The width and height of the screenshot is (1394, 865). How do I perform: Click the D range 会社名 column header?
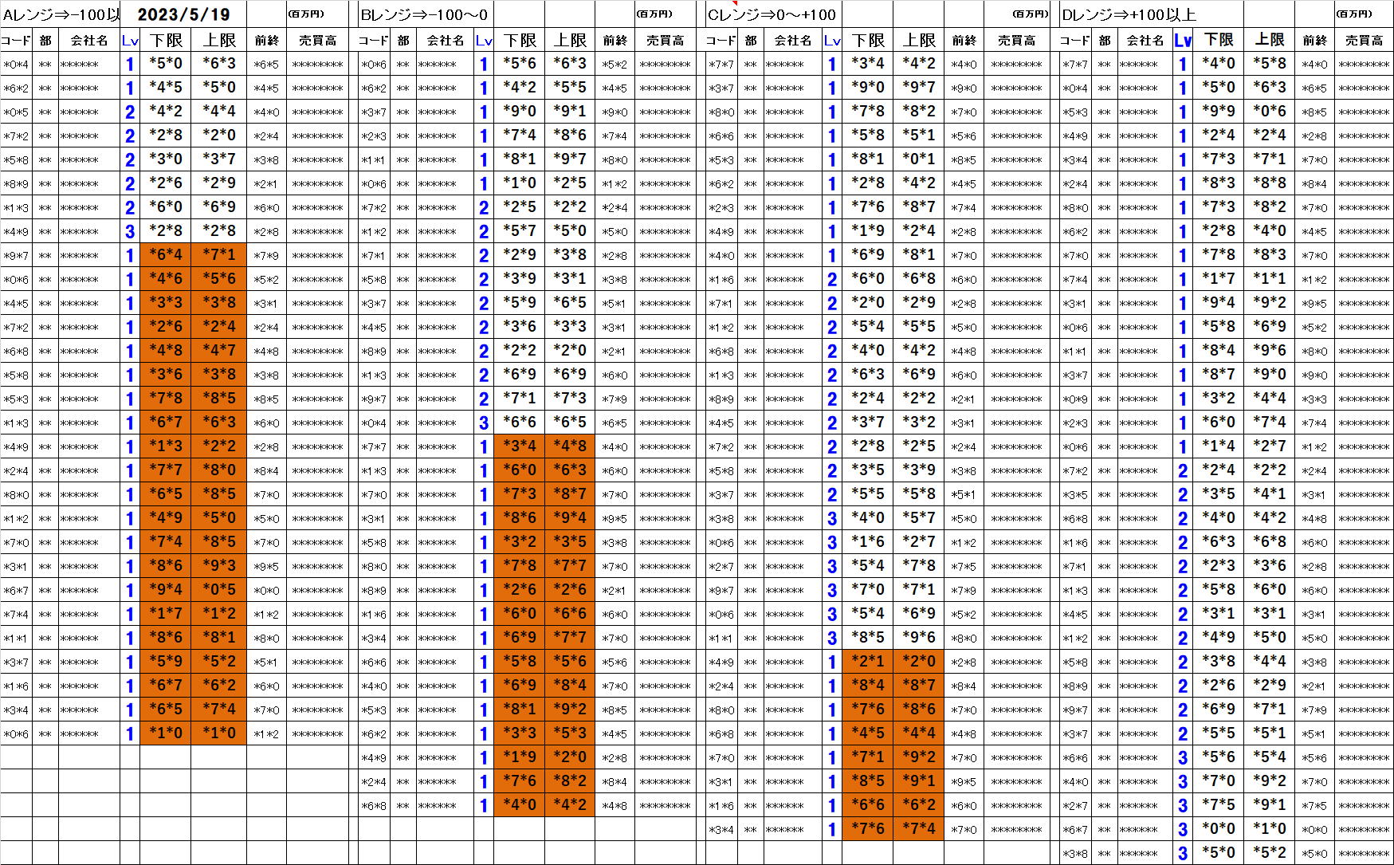[1144, 40]
